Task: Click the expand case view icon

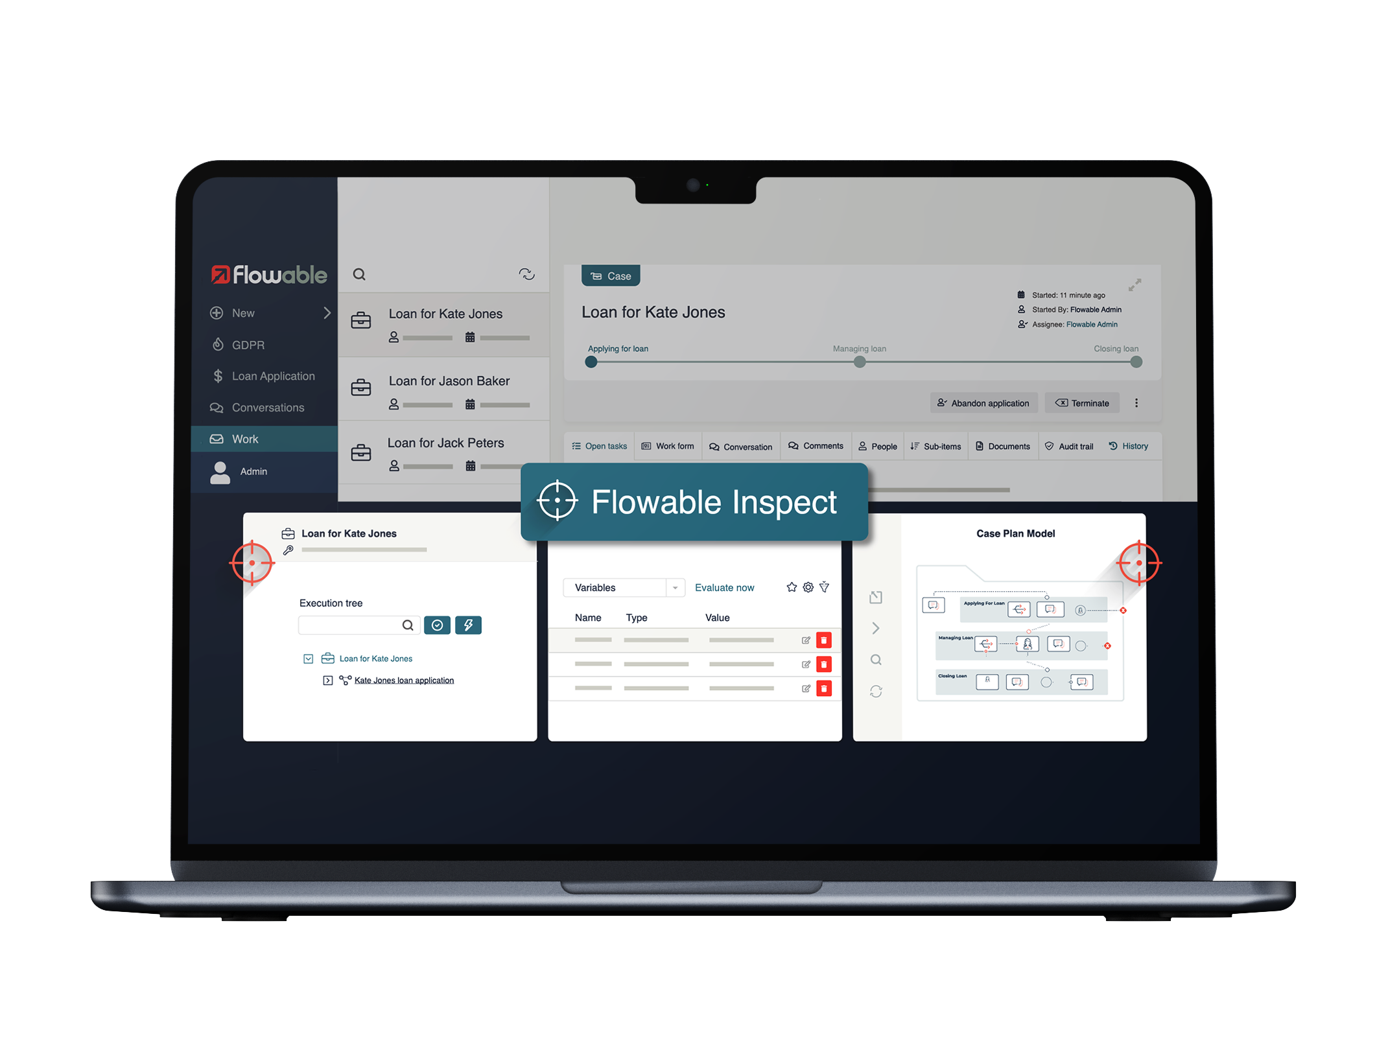Action: tap(1135, 285)
